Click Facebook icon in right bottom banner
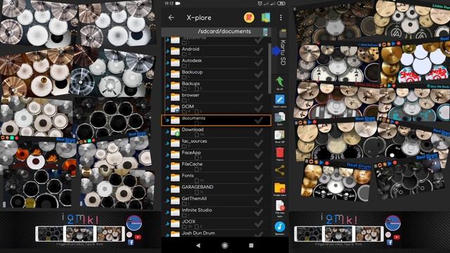Image resolution: width=450 pixels, height=253 pixels. pos(390,242)
